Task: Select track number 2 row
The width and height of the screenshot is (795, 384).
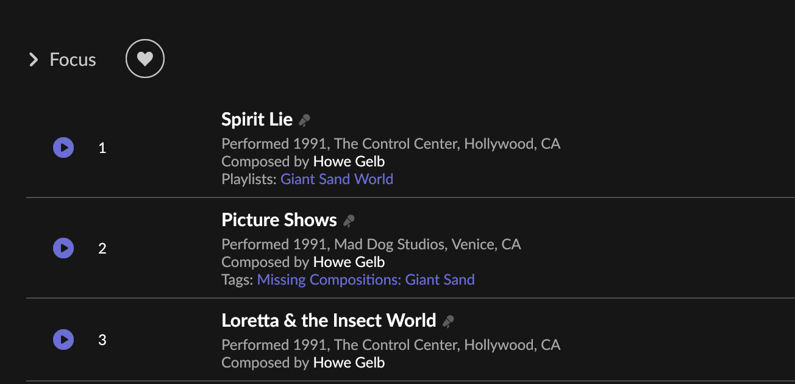Action: [410, 248]
